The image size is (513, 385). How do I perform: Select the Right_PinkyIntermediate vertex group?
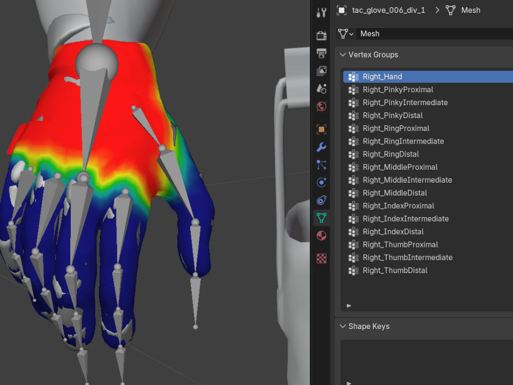(428, 103)
